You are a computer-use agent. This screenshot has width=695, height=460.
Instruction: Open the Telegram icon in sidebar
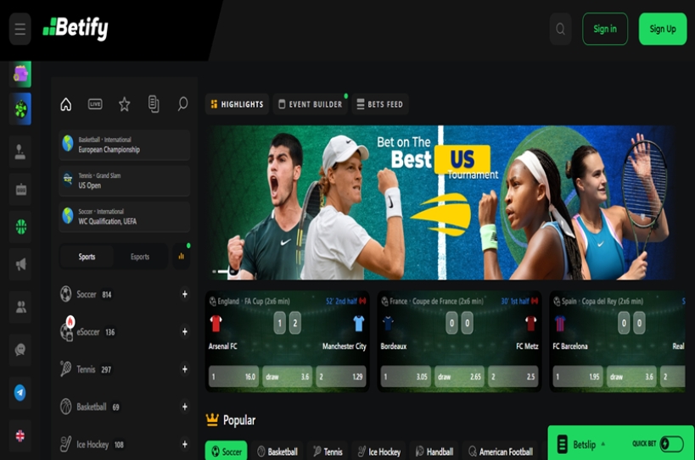point(20,393)
